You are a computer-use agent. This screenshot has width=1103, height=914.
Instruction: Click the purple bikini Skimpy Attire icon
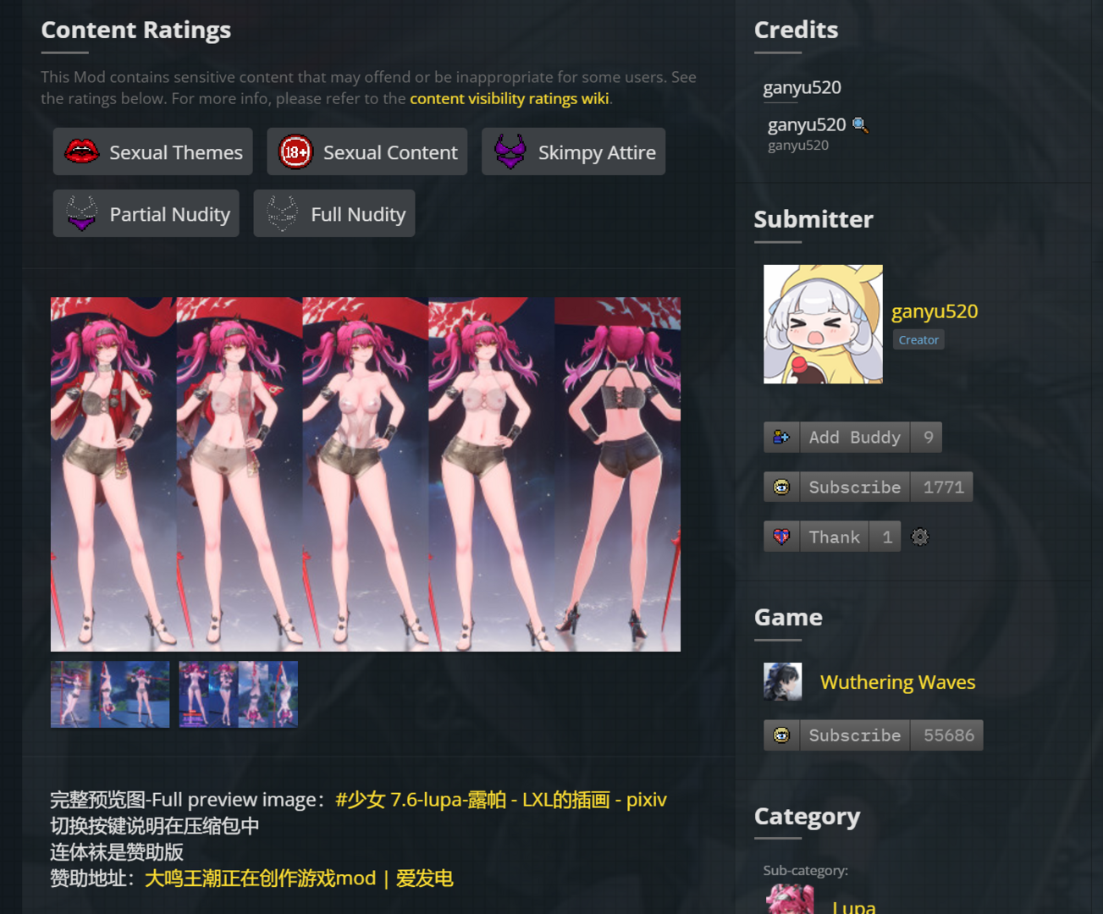click(510, 152)
